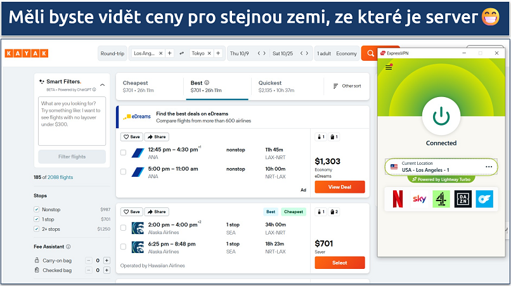Screen dimensions: 511x286
Task: Increase Carry-on bag count with plus
Action: click(x=107, y=260)
